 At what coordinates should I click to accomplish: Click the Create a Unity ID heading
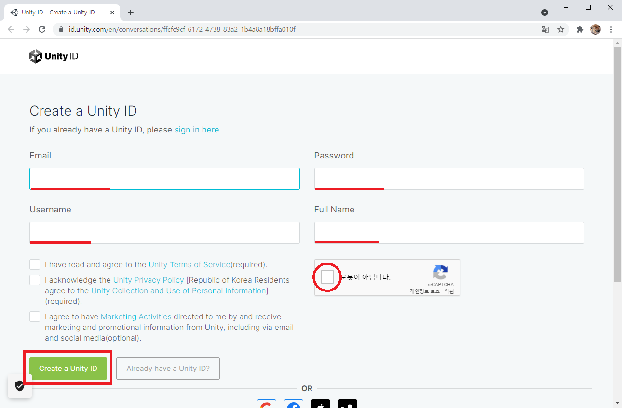click(83, 111)
